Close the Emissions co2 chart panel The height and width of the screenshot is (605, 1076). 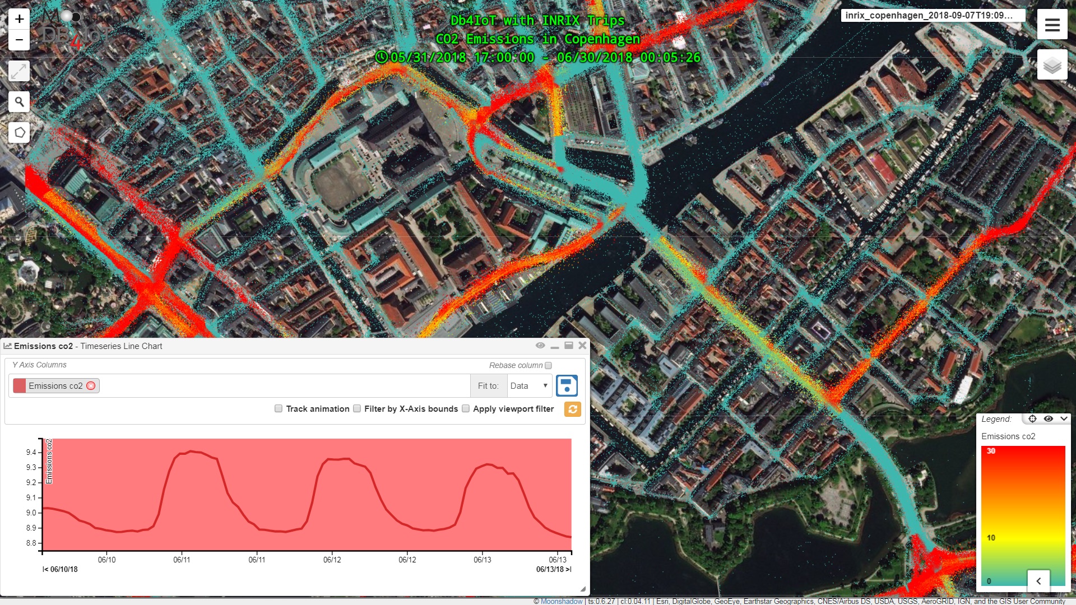click(582, 346)
